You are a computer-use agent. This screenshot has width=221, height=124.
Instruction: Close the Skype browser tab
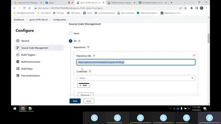tap(73, 3)
